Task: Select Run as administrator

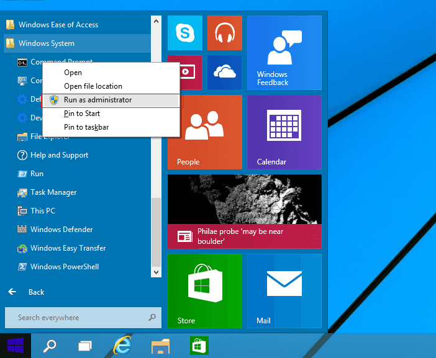Action: tap(98, 100)
